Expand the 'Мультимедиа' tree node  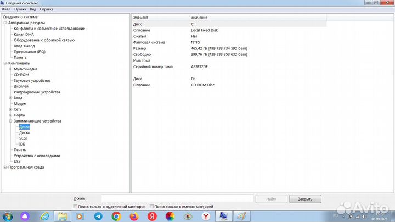(x=10, y=69)
